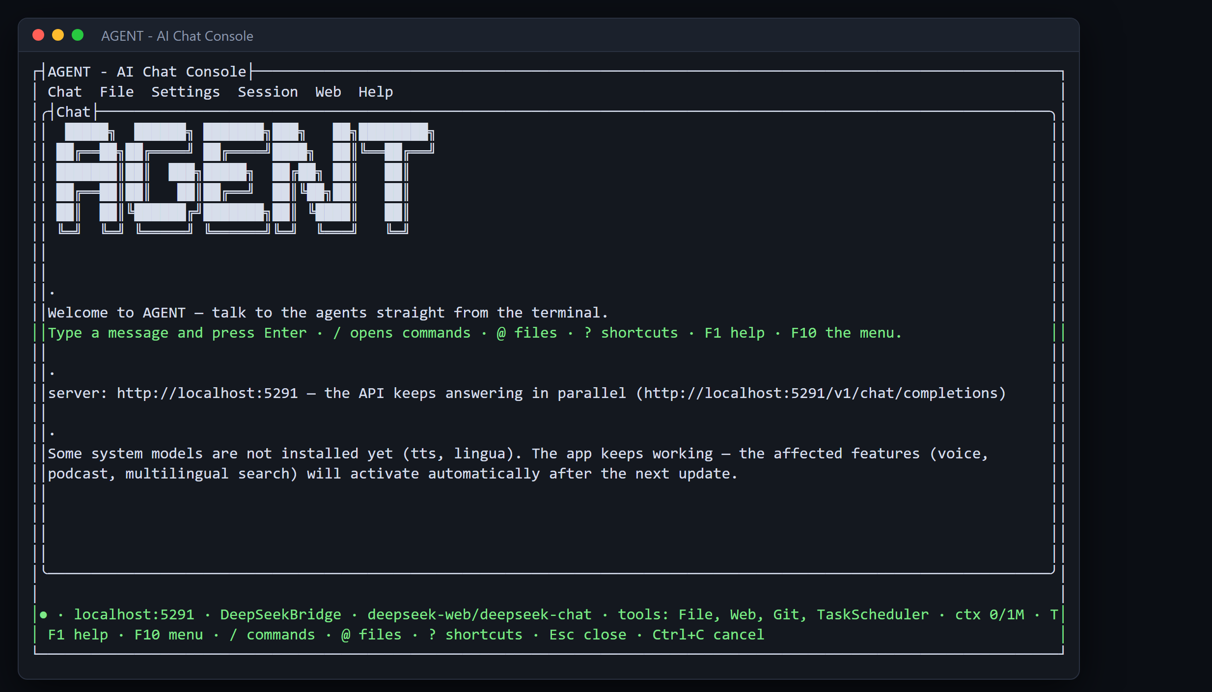The image size is (1212, 692).
Task: Open the Web menu
Action: click(328, 92)
